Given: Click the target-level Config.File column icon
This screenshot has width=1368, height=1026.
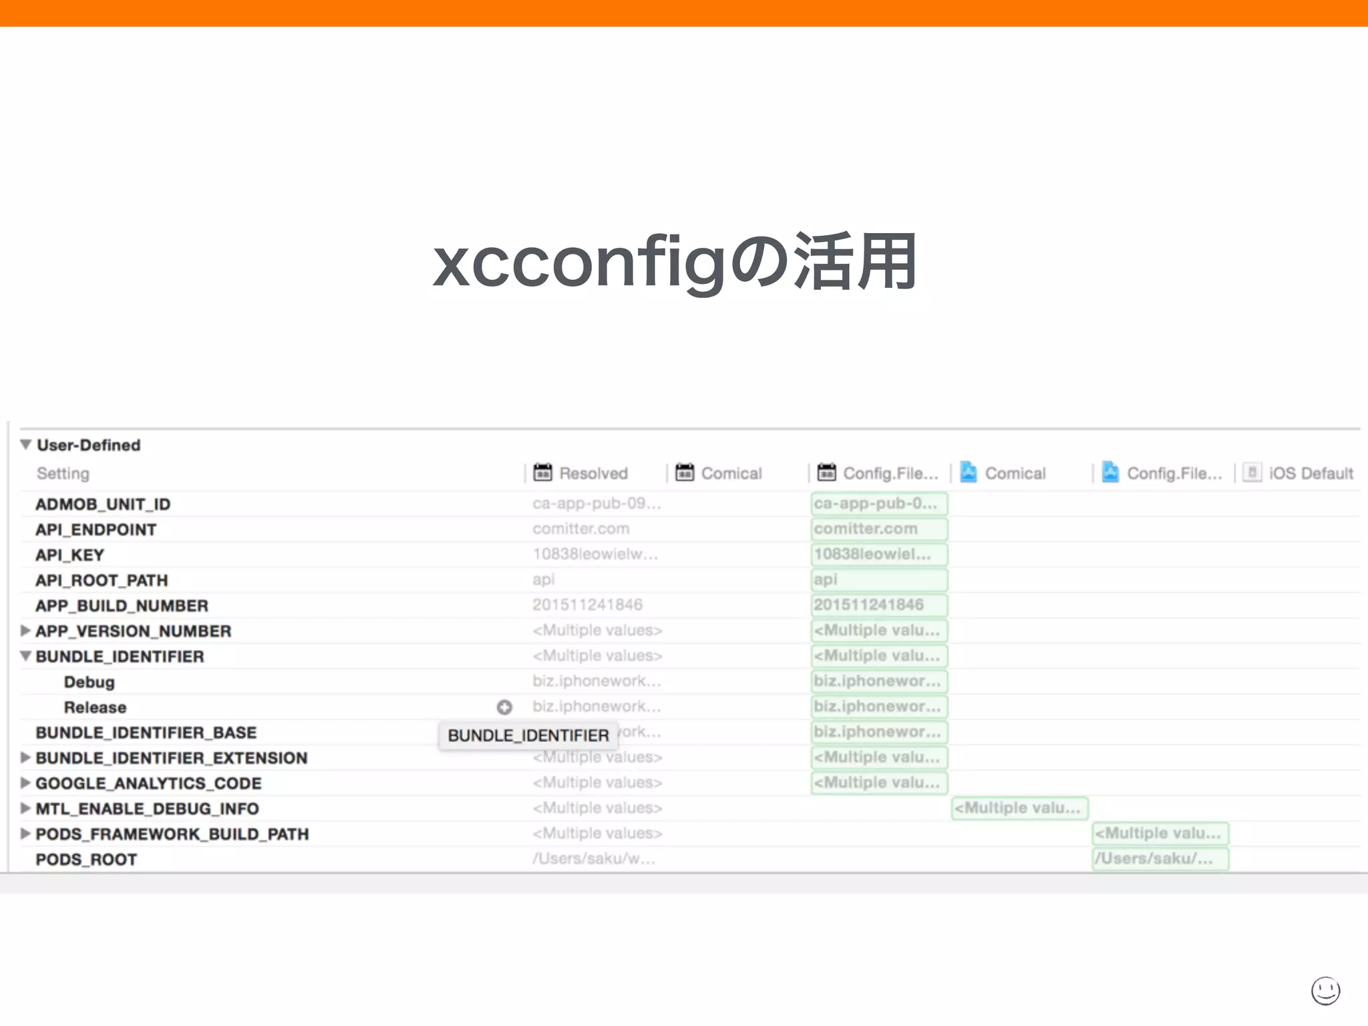Looking at the screenshot, I should [x=826, y=472].
